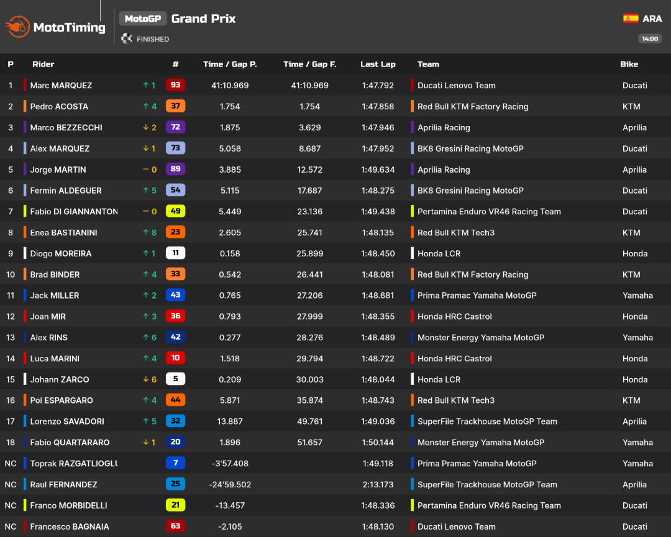Image resolution: width=671 pixels, height=537 pixels.
Task: Click Pertamina Enduro VR46 team in Morbidelli row
Action: click(x=489, y=505)
